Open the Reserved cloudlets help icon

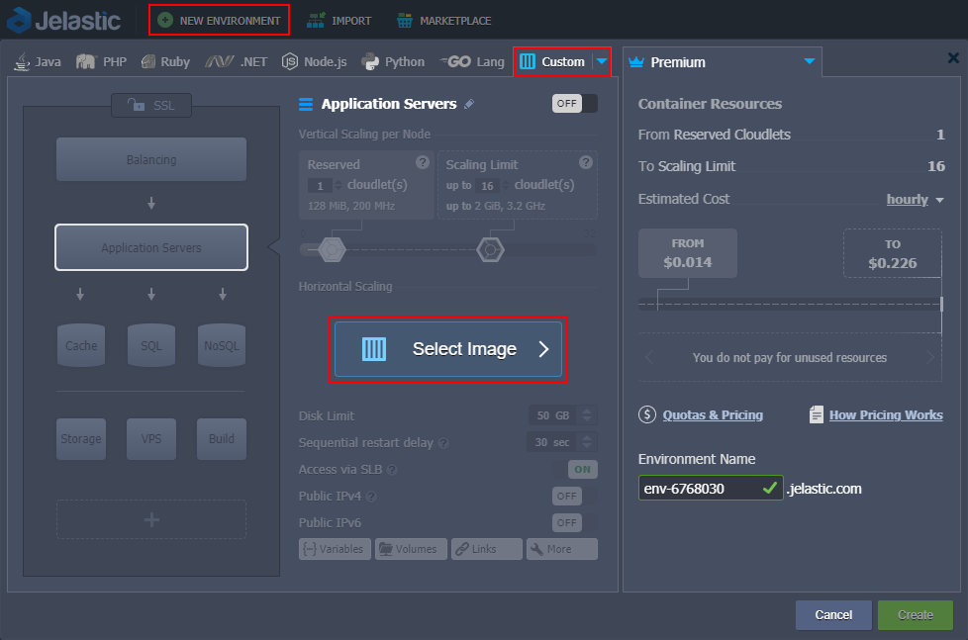point(423,162)
